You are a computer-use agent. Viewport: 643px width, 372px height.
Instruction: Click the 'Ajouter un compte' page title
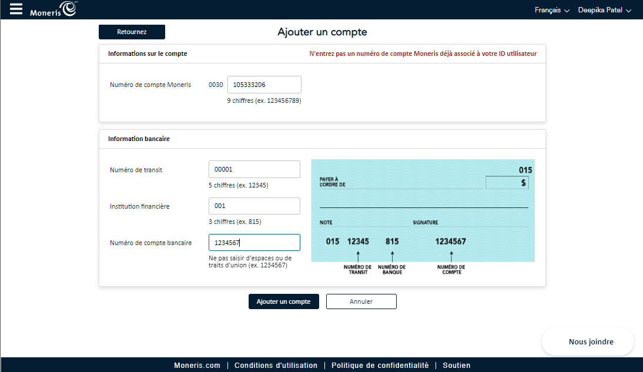tap(322, 32)
